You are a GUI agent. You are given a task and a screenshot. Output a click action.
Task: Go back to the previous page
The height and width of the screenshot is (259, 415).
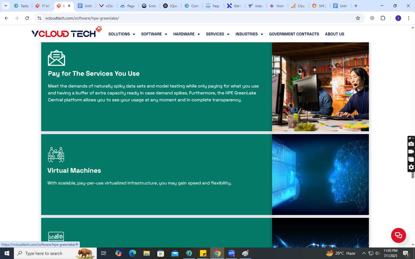click(6, 18)
